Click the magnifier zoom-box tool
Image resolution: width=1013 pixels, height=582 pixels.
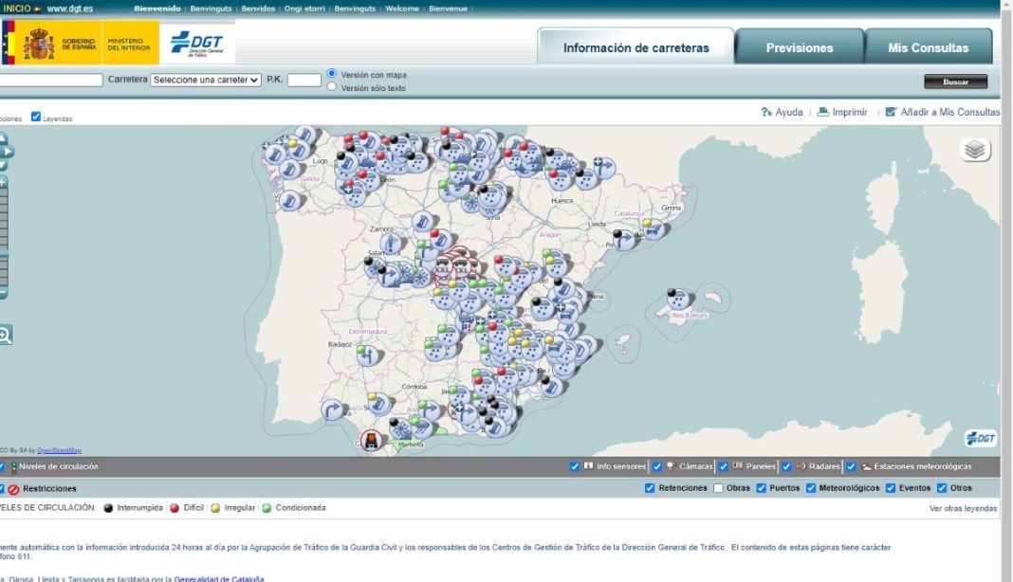5,335
